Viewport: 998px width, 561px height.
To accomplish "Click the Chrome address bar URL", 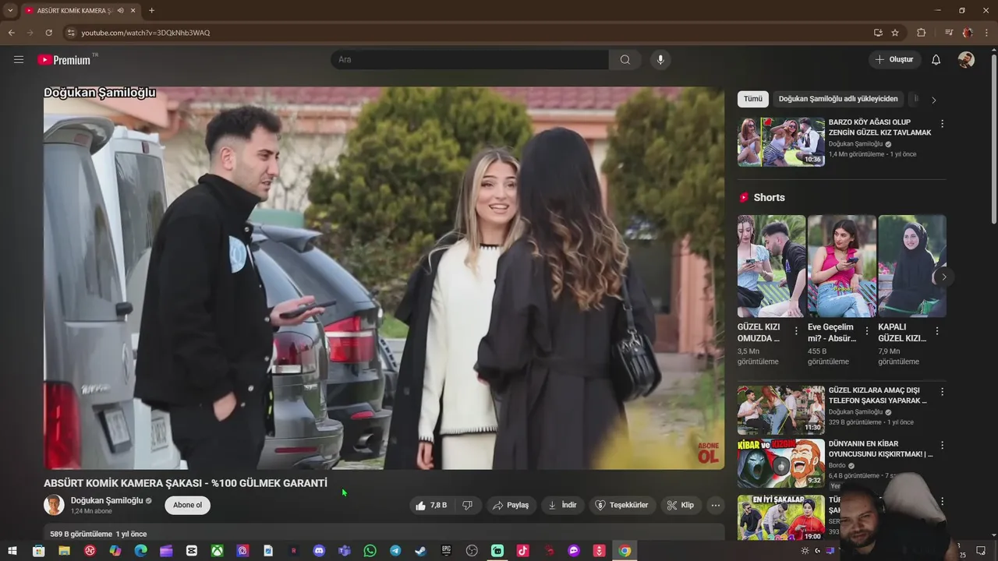I will click(x=145, y=33).
